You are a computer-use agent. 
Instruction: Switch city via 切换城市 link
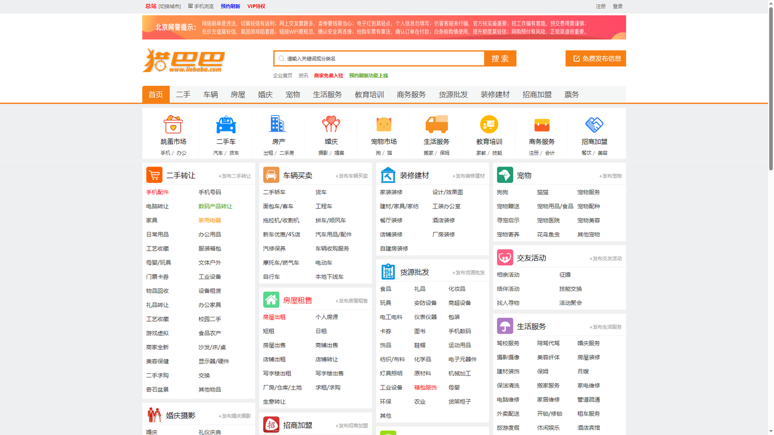170,6
